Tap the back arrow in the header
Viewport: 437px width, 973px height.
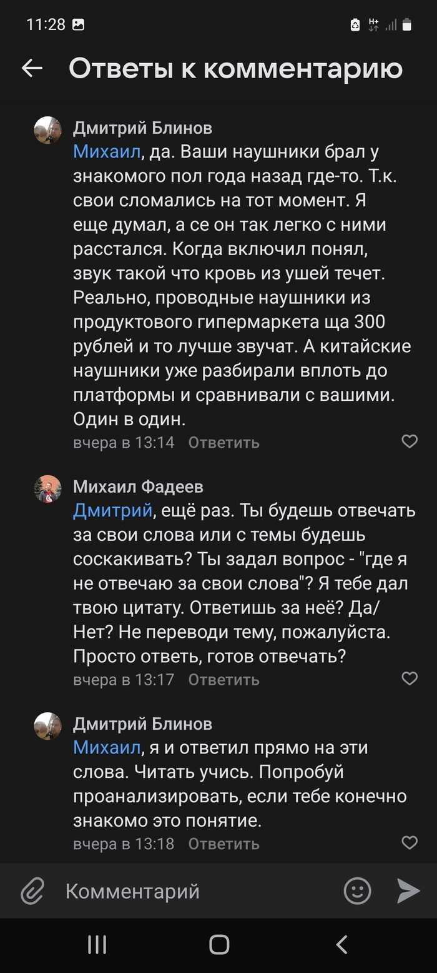pyautogui.click(x=32, y=68)
